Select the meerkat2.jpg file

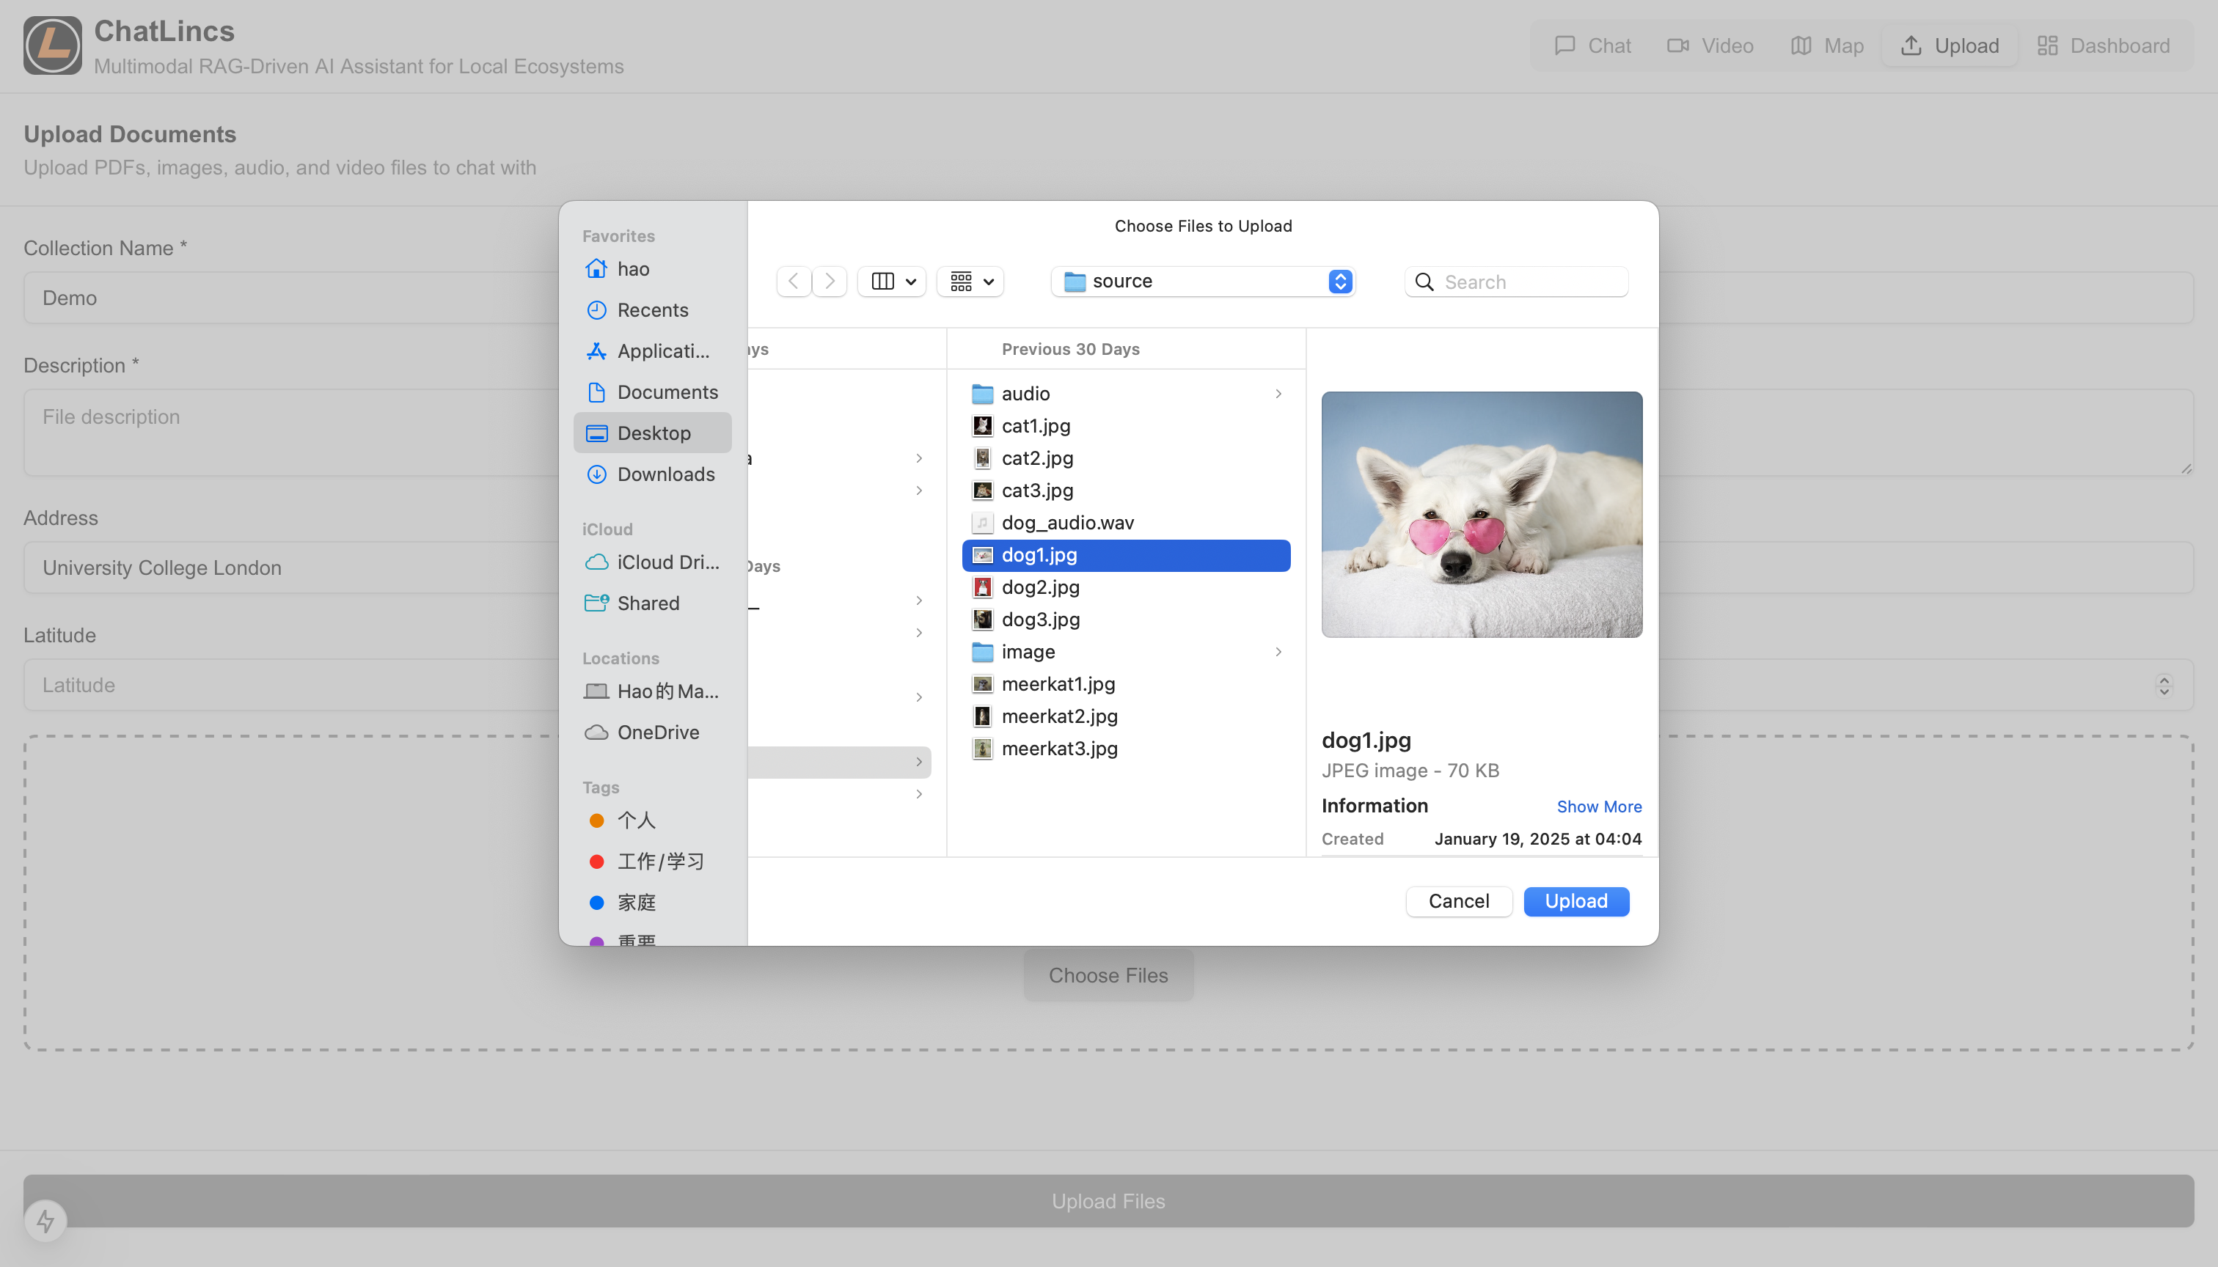[1059, 716]
